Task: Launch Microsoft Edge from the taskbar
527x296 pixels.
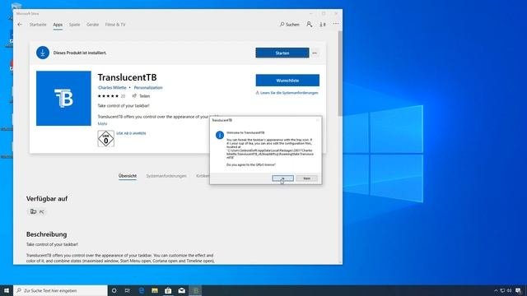Action: pos(141,290)
